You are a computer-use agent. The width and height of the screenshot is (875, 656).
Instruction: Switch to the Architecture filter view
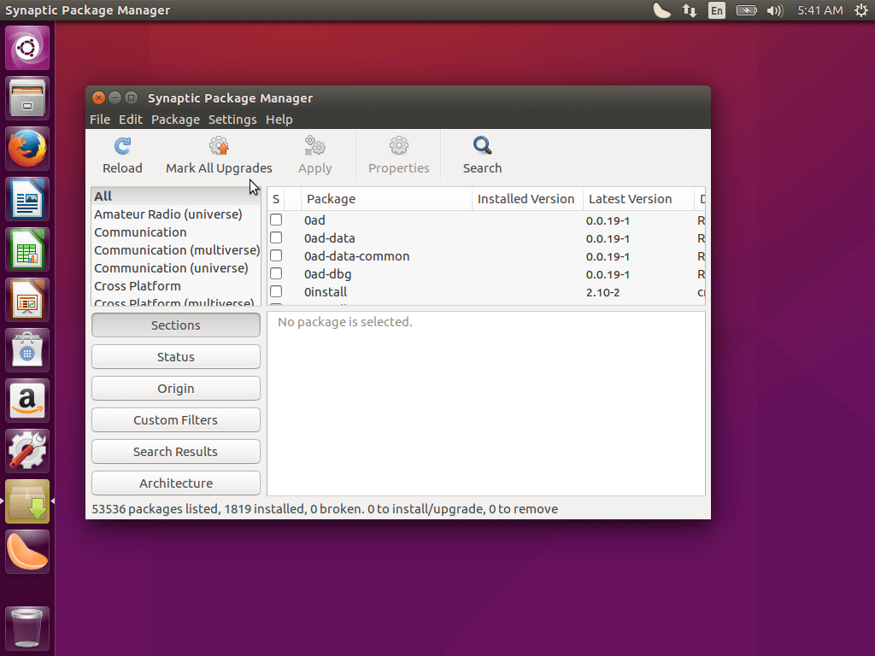175,483
